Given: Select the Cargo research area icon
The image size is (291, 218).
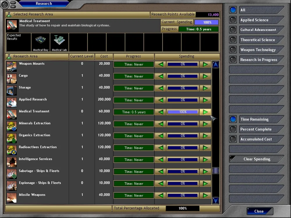Looking at the screenshot, I should tap(12, 78).
